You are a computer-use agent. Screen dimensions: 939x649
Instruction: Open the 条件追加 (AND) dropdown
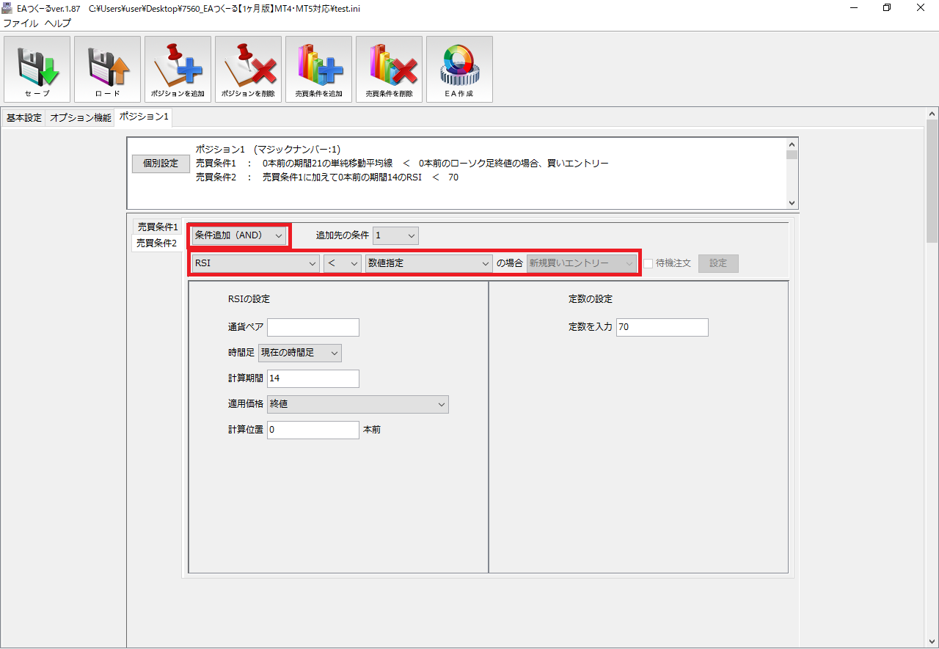(238, 235)
